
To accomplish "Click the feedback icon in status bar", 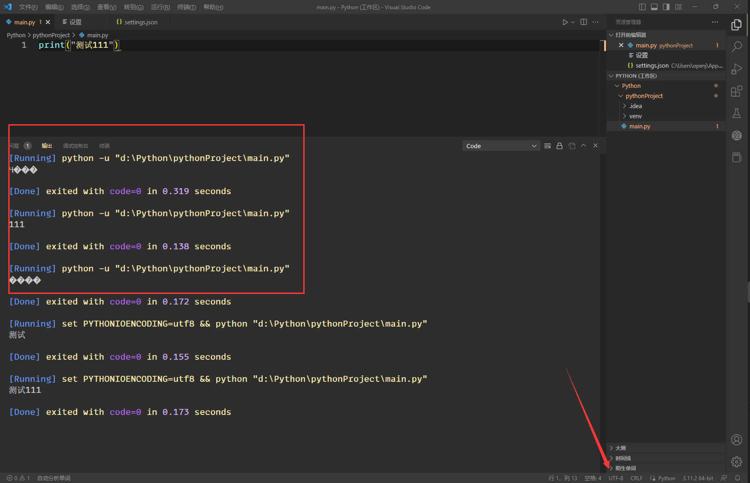I will pos(724,478).
